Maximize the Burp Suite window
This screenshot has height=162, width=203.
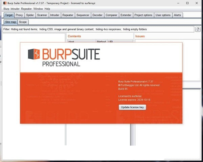tap(187, 3)
